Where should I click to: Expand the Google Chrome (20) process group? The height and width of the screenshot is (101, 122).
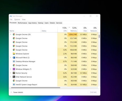pos(11,34)
